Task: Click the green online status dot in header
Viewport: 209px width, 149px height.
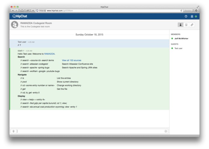Action: click(x=196, y=16)
